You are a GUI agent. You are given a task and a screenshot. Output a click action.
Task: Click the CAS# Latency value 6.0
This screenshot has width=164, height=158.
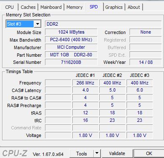(140, 90)
